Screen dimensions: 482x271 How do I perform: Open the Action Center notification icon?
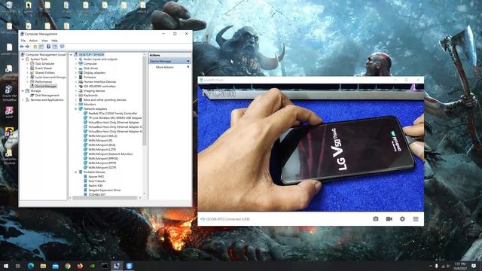coord(474,266)
